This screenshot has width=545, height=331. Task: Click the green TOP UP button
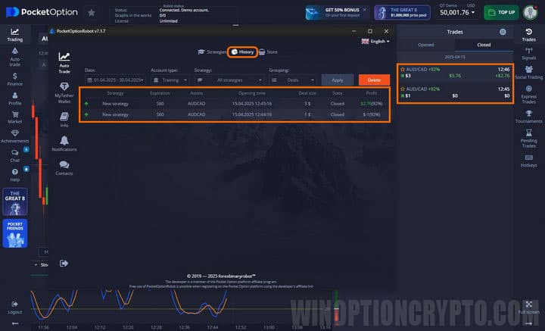[501, 13]
